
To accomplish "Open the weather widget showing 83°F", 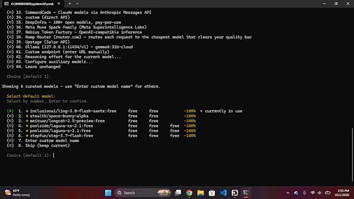I will 18,193.
